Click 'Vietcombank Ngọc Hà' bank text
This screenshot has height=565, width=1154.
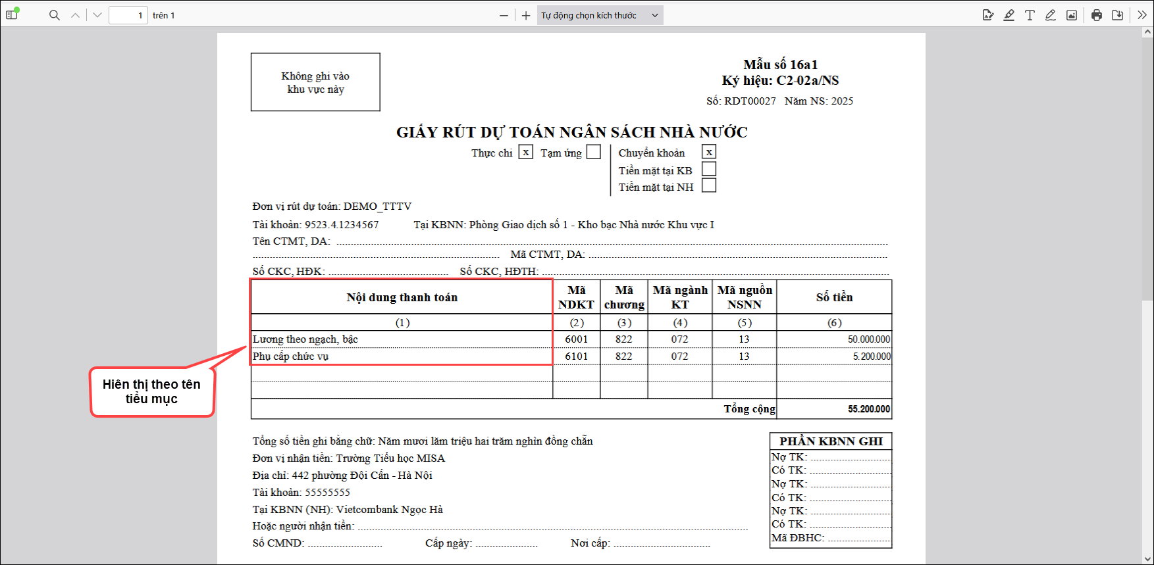click(390, 509)
